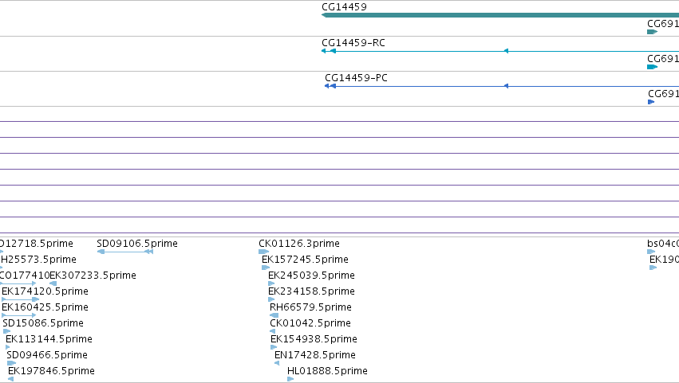679x383 pixels.
Task: Click the EK113144.5prime label
Action: pos(49,339)
